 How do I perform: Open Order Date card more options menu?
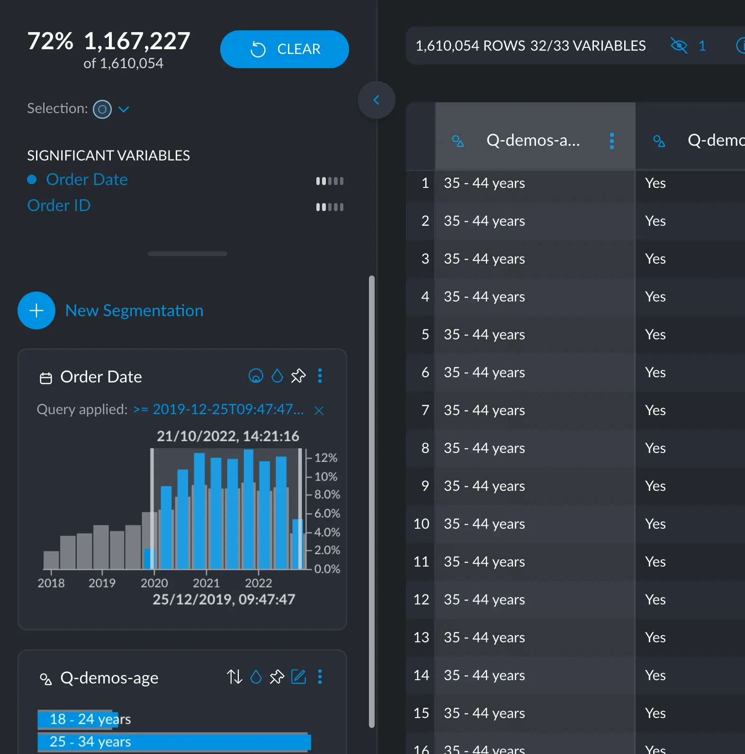tap(320, 376)
